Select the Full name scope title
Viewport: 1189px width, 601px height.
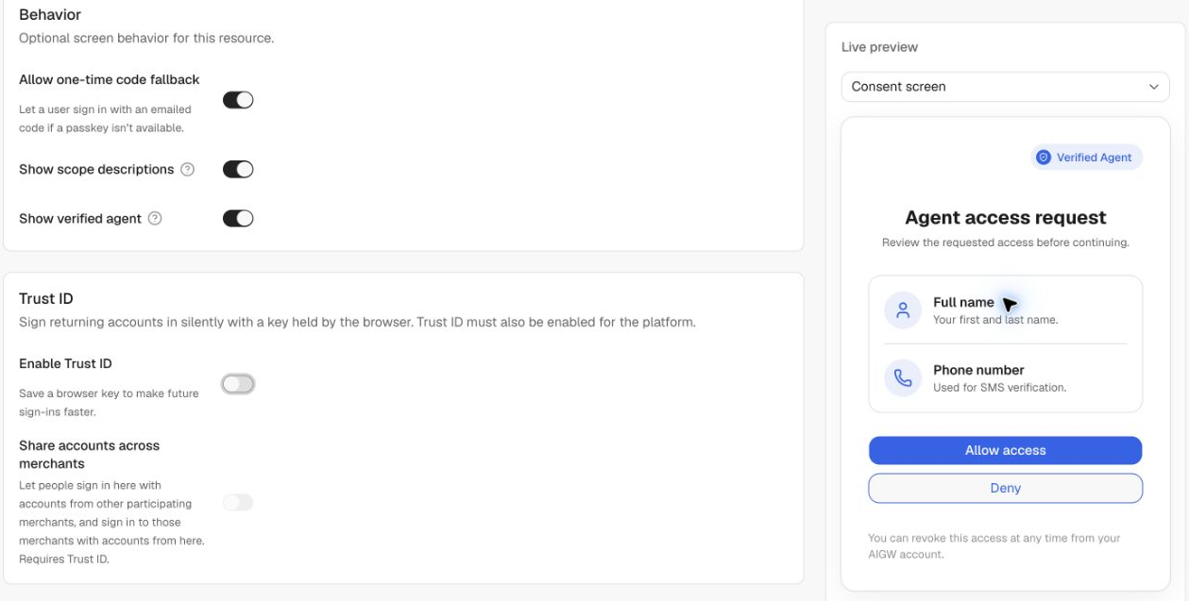(963, 303)
